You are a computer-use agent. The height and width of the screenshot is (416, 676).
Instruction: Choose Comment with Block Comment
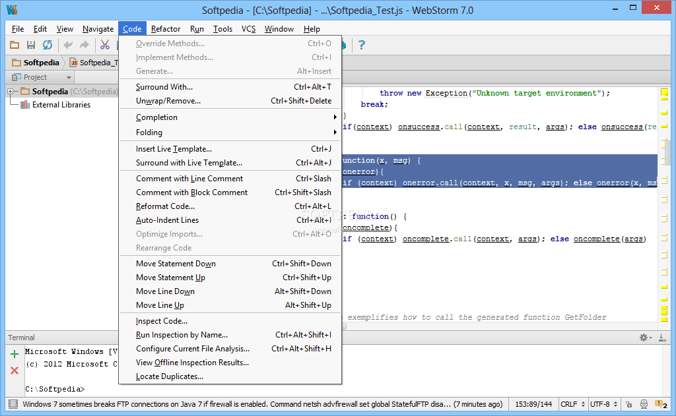point(230,193)
